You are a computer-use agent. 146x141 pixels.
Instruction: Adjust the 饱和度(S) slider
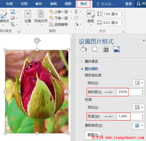click(x=109, y=92)
